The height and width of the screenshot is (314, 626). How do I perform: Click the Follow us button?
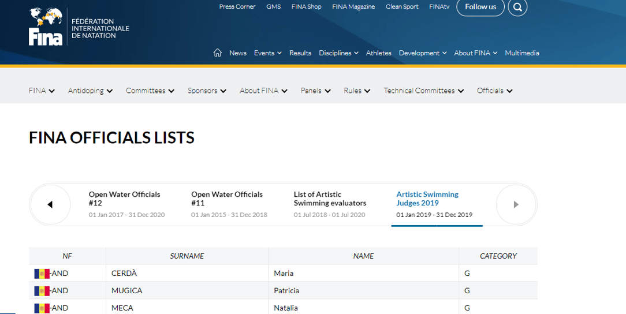480,7
